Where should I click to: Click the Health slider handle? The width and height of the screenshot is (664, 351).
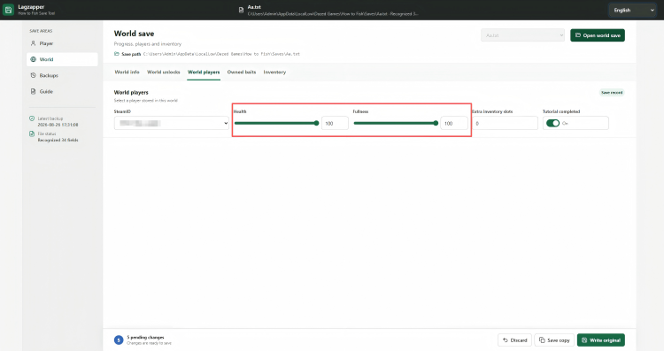[x=316, y=123]
